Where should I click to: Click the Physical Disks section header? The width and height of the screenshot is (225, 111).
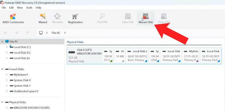tap(75, 42)
